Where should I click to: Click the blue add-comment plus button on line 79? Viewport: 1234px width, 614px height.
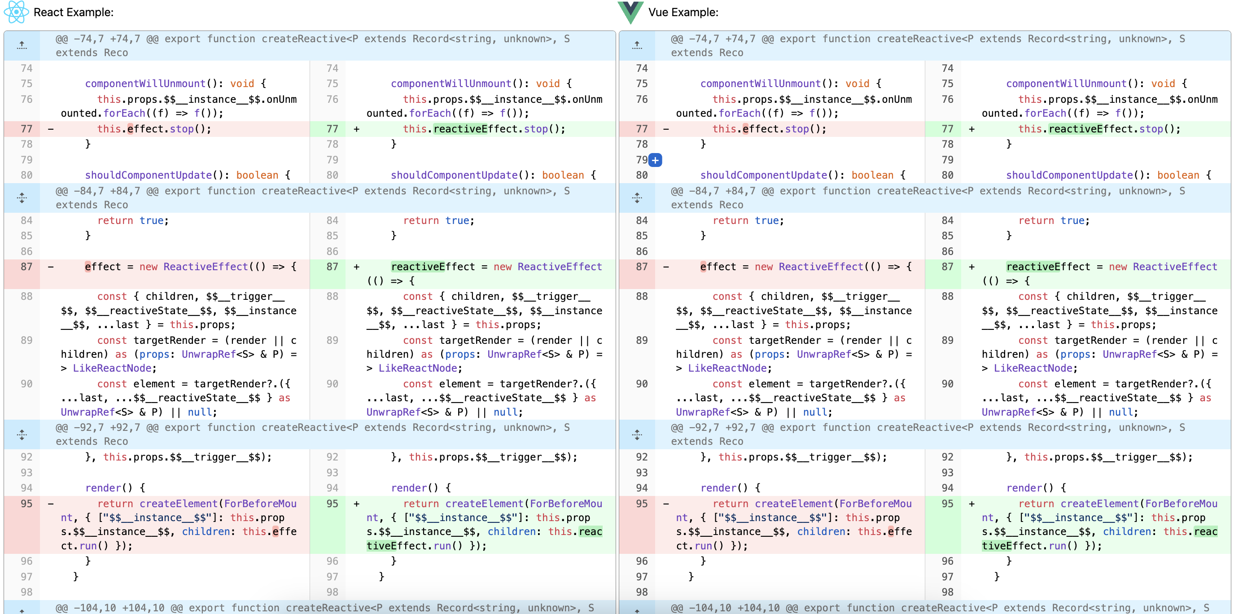coord(655,160)
